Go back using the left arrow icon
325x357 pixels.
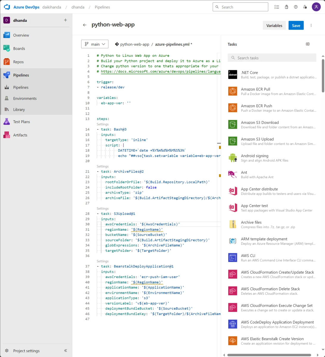(85, 25)
